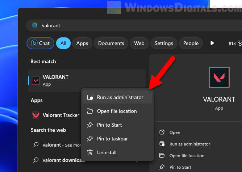Choose Open file location in the context menu
Image resolution: width=242 pixels, height=172 pixels.
coord(117,111)
